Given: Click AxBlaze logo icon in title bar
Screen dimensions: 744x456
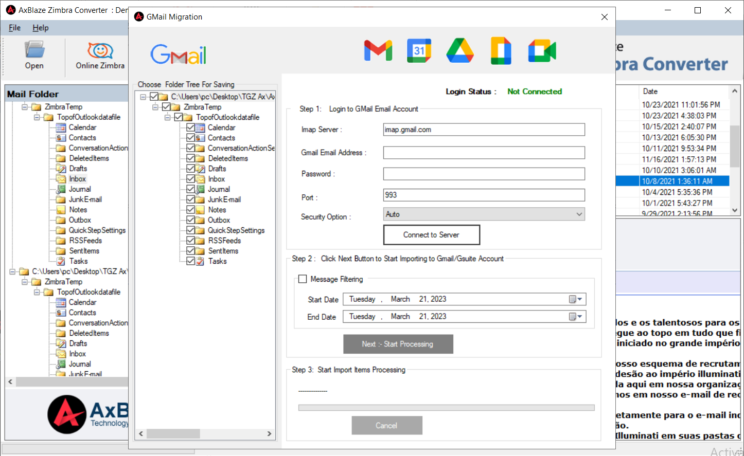Looking at the screenshot, I should [x=11, y=10].
